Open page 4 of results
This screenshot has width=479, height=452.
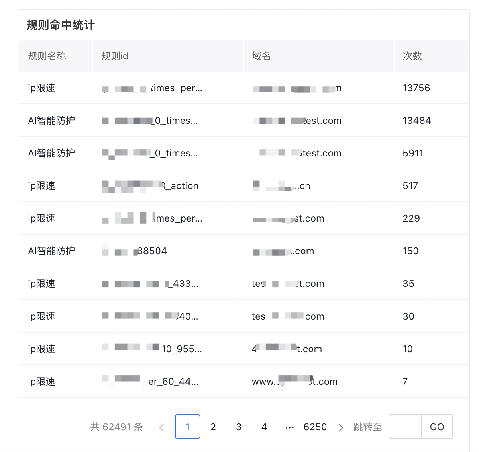(x=264, y=427)
